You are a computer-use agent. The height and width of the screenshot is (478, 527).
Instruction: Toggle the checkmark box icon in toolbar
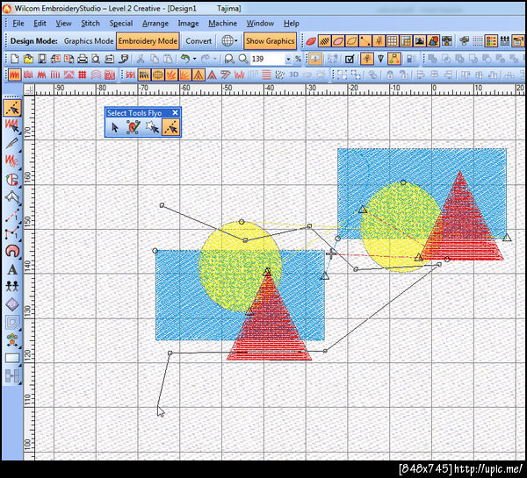coord(350,59)
